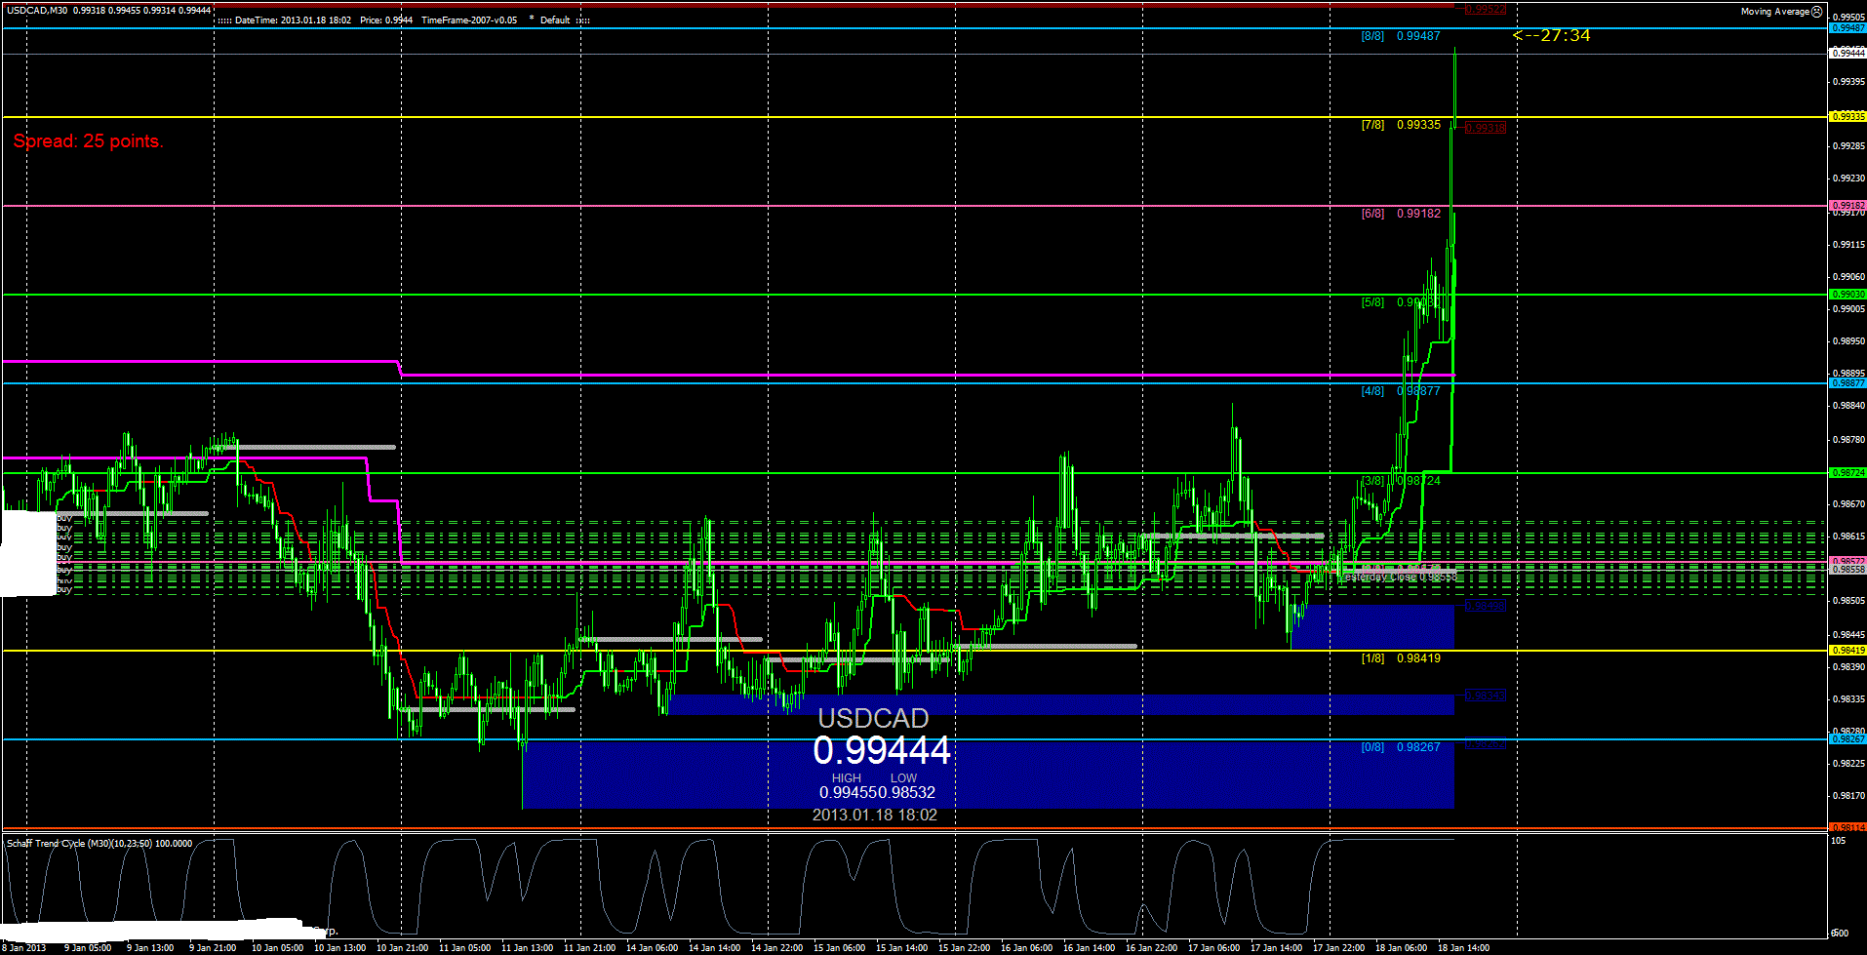Viewport: 1867px width, 955px height.
Task: Click the large 0.99444 price display
Action: click(x=882, y=750)
